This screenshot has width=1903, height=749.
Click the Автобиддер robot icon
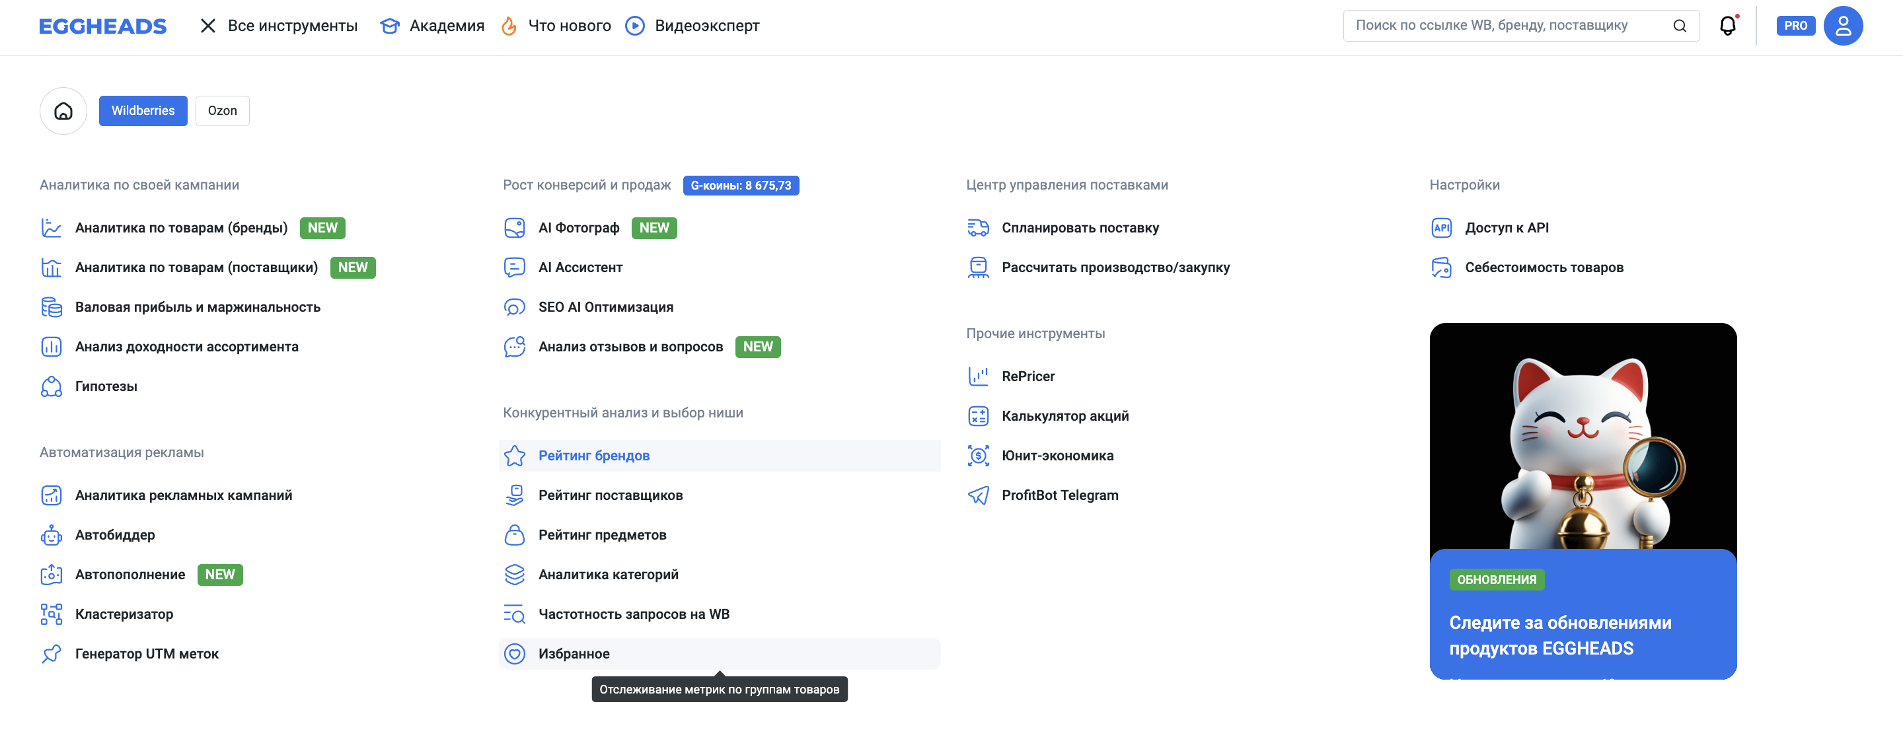pos(52,535)
